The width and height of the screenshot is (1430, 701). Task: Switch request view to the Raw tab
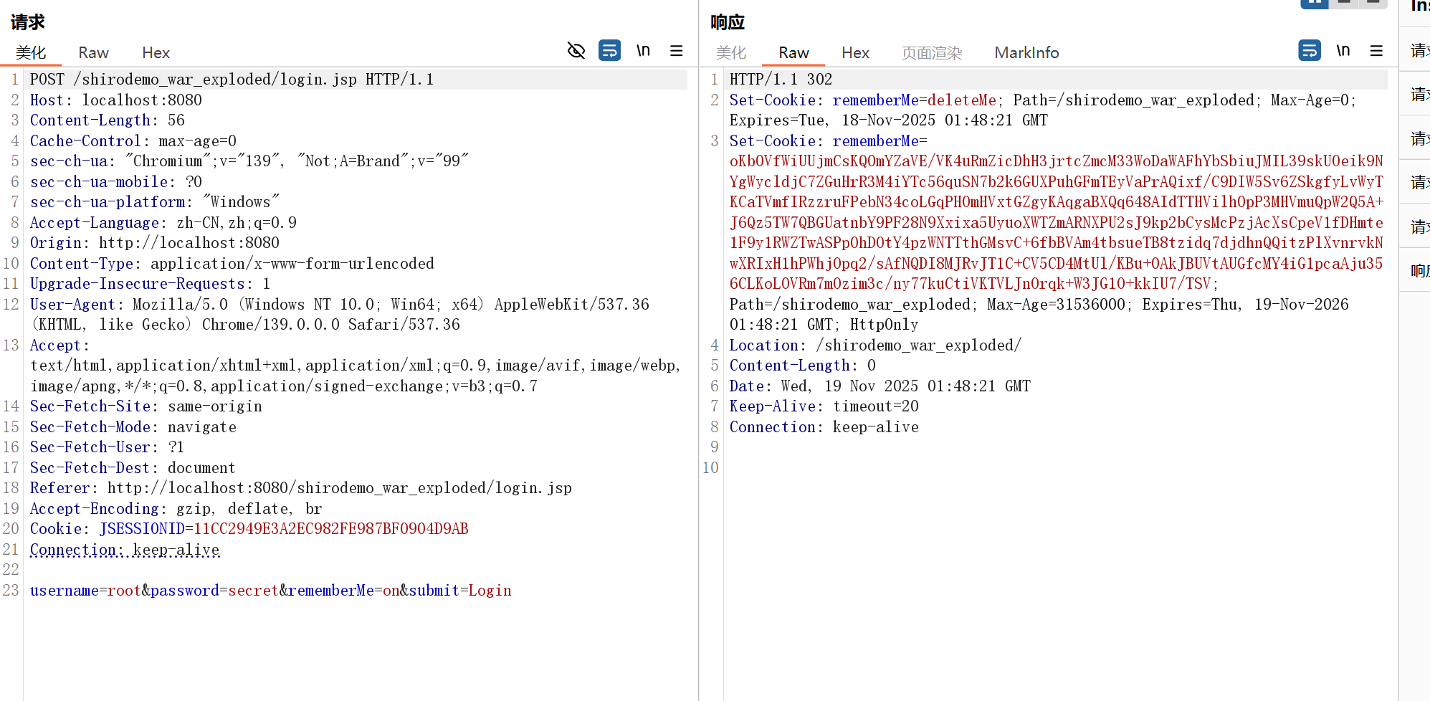click(93, 53)
